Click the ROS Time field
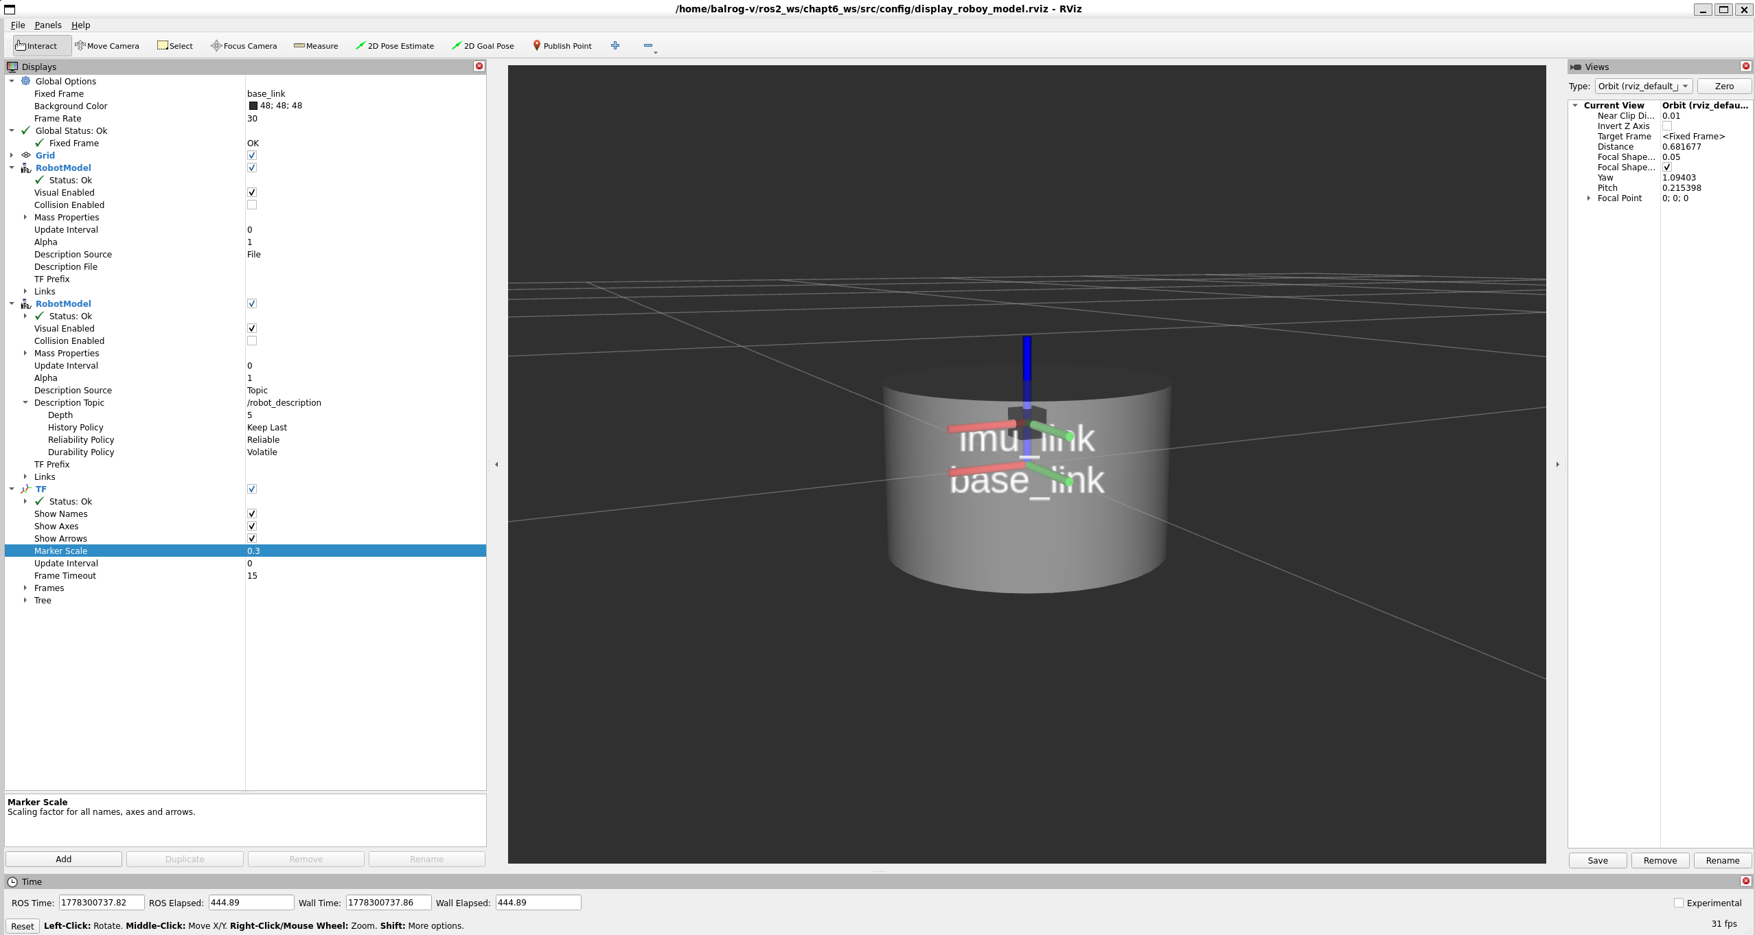 pos(102,903)
